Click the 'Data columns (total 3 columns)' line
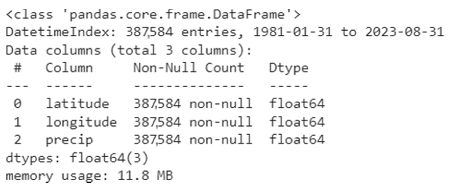 coord(129,50)
